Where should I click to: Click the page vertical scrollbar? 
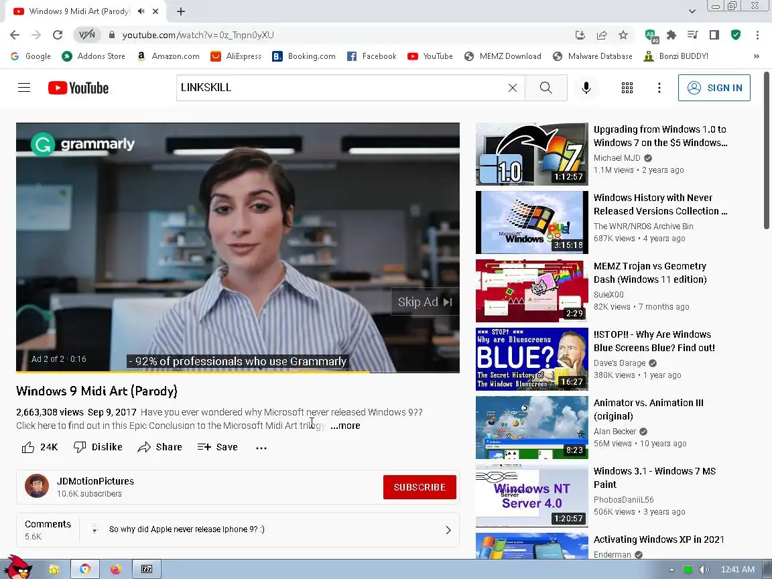767,151
